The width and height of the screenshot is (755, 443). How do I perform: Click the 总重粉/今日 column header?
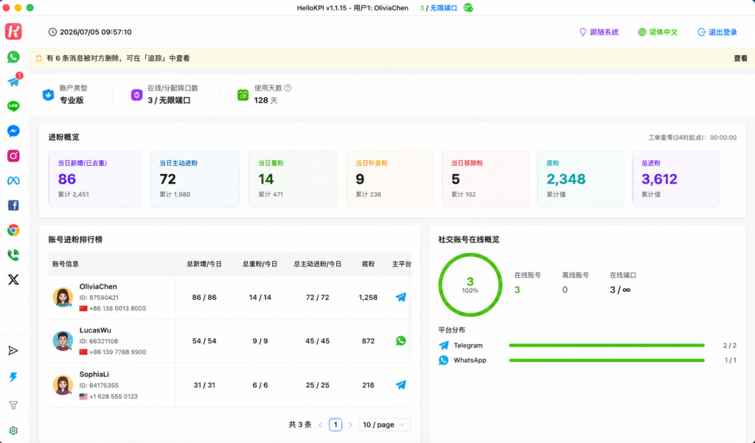coord(260,264)
